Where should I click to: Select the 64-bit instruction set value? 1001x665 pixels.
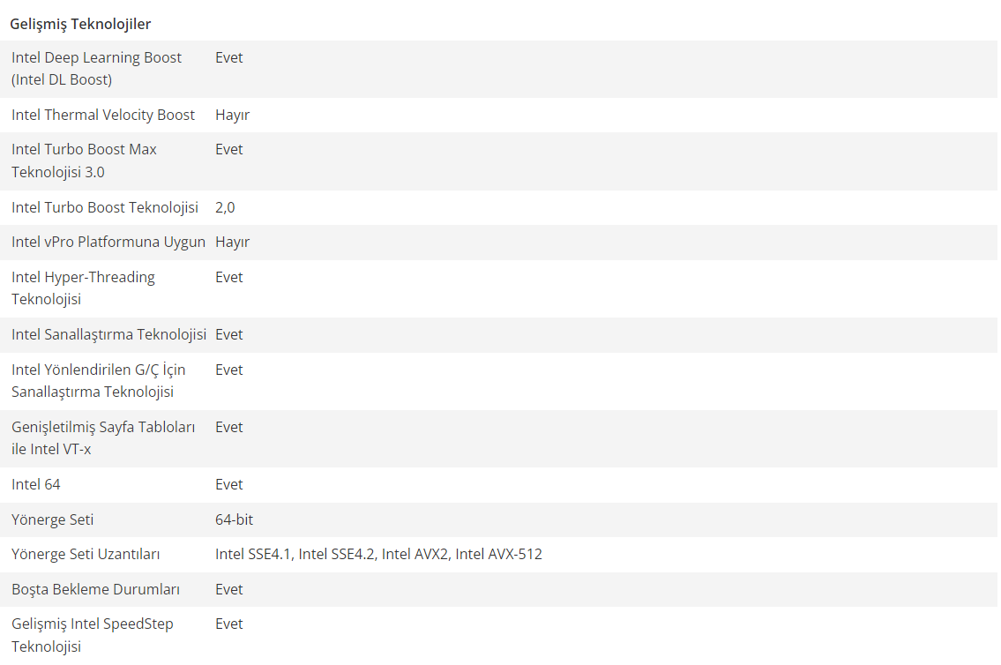pos(234,519)
